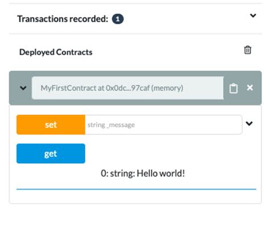
Task: Click the Transactions recorded label
Action: [63, 19]
